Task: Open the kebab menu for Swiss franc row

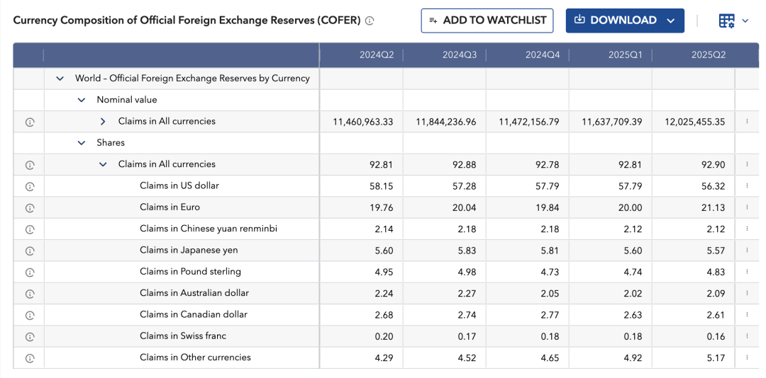Action: click(747, 336)
